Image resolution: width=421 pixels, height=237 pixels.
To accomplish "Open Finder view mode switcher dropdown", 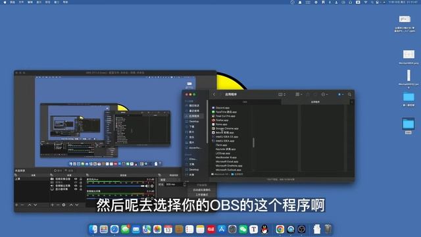I will pyautogui.click(x=282, y=94).
